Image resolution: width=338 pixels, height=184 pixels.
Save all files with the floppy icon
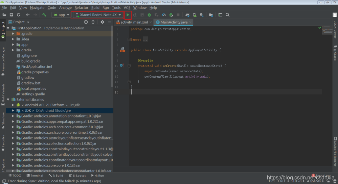coord(12,15)
